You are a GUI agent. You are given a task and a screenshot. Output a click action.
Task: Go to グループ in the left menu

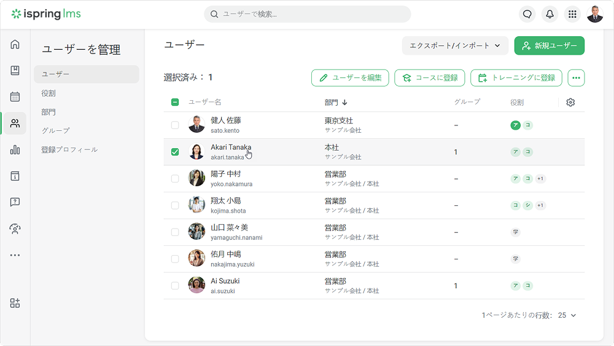[55, 131]
